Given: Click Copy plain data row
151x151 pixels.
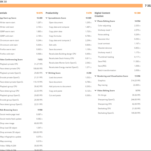Looking at the screenshot, I should (70, 31).
